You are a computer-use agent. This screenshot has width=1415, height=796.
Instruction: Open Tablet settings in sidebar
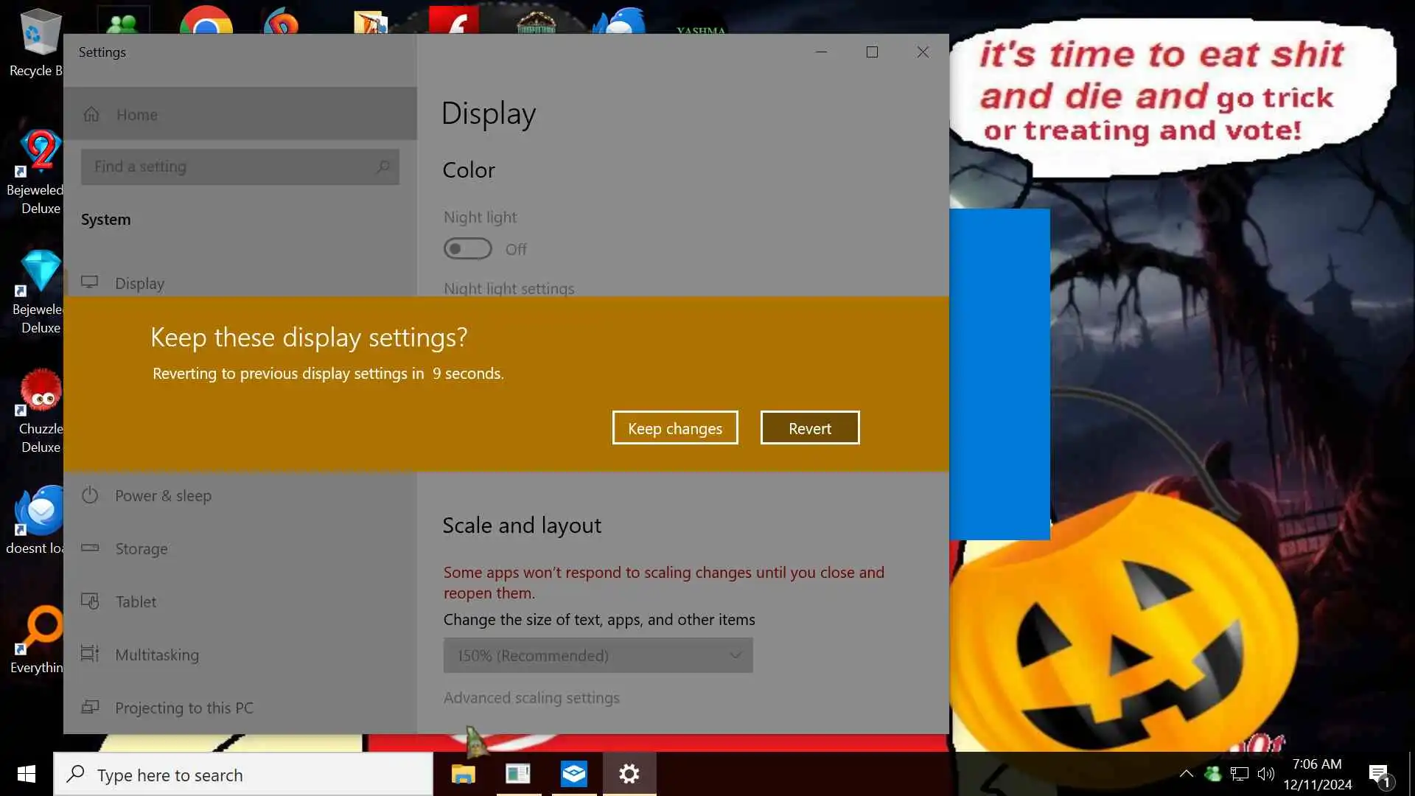pyautogui.click(x=136, y=601)
